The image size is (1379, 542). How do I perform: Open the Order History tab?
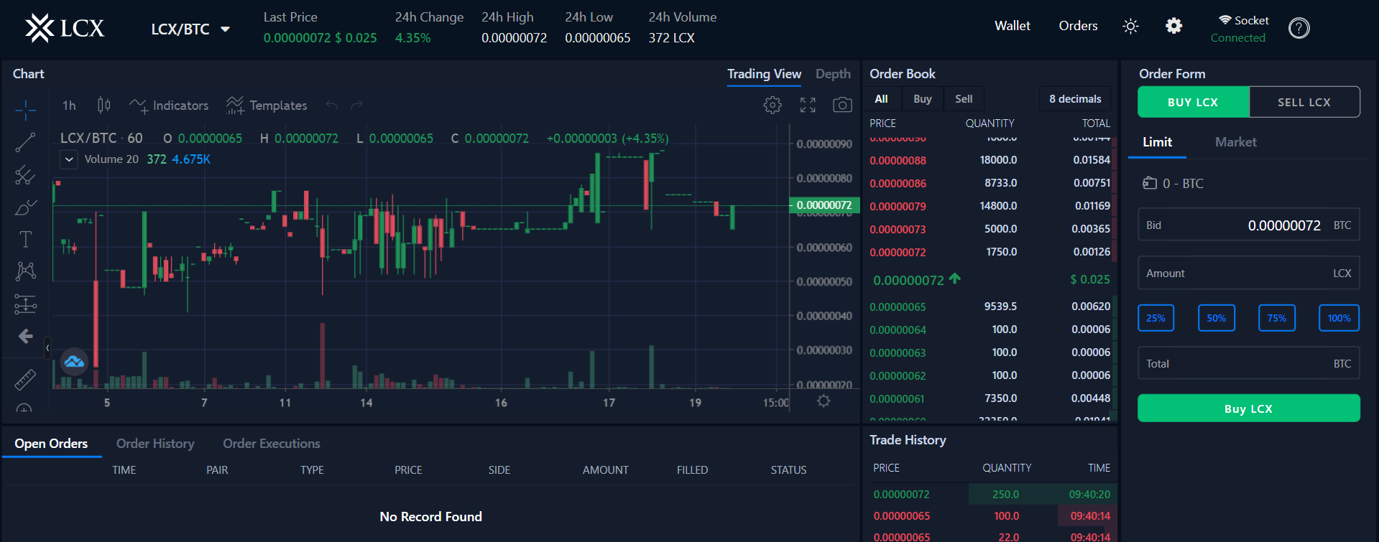155,444
